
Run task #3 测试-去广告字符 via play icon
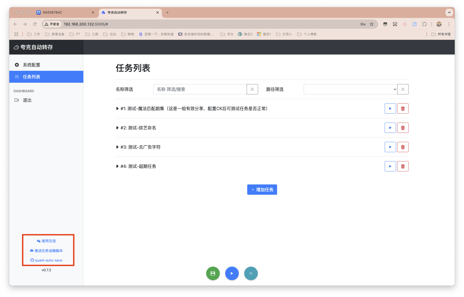click(x=390, y=147)
